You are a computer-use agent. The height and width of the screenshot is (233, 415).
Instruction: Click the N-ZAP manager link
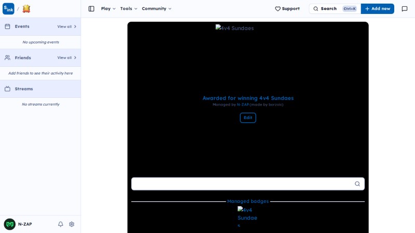pos(243,105)
